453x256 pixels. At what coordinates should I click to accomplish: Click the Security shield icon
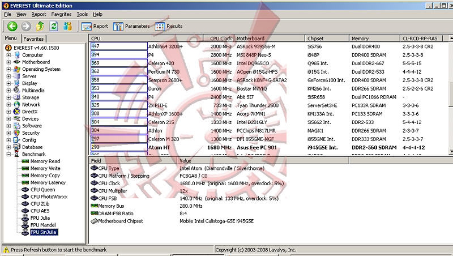click(17, 133)
